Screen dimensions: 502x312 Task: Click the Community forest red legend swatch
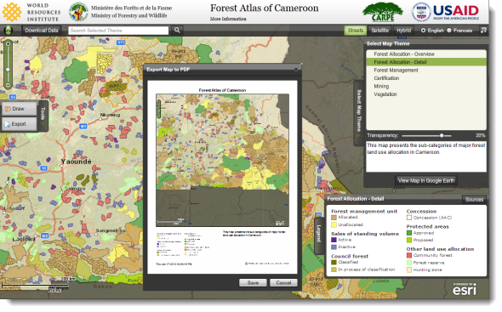[409, 255]
